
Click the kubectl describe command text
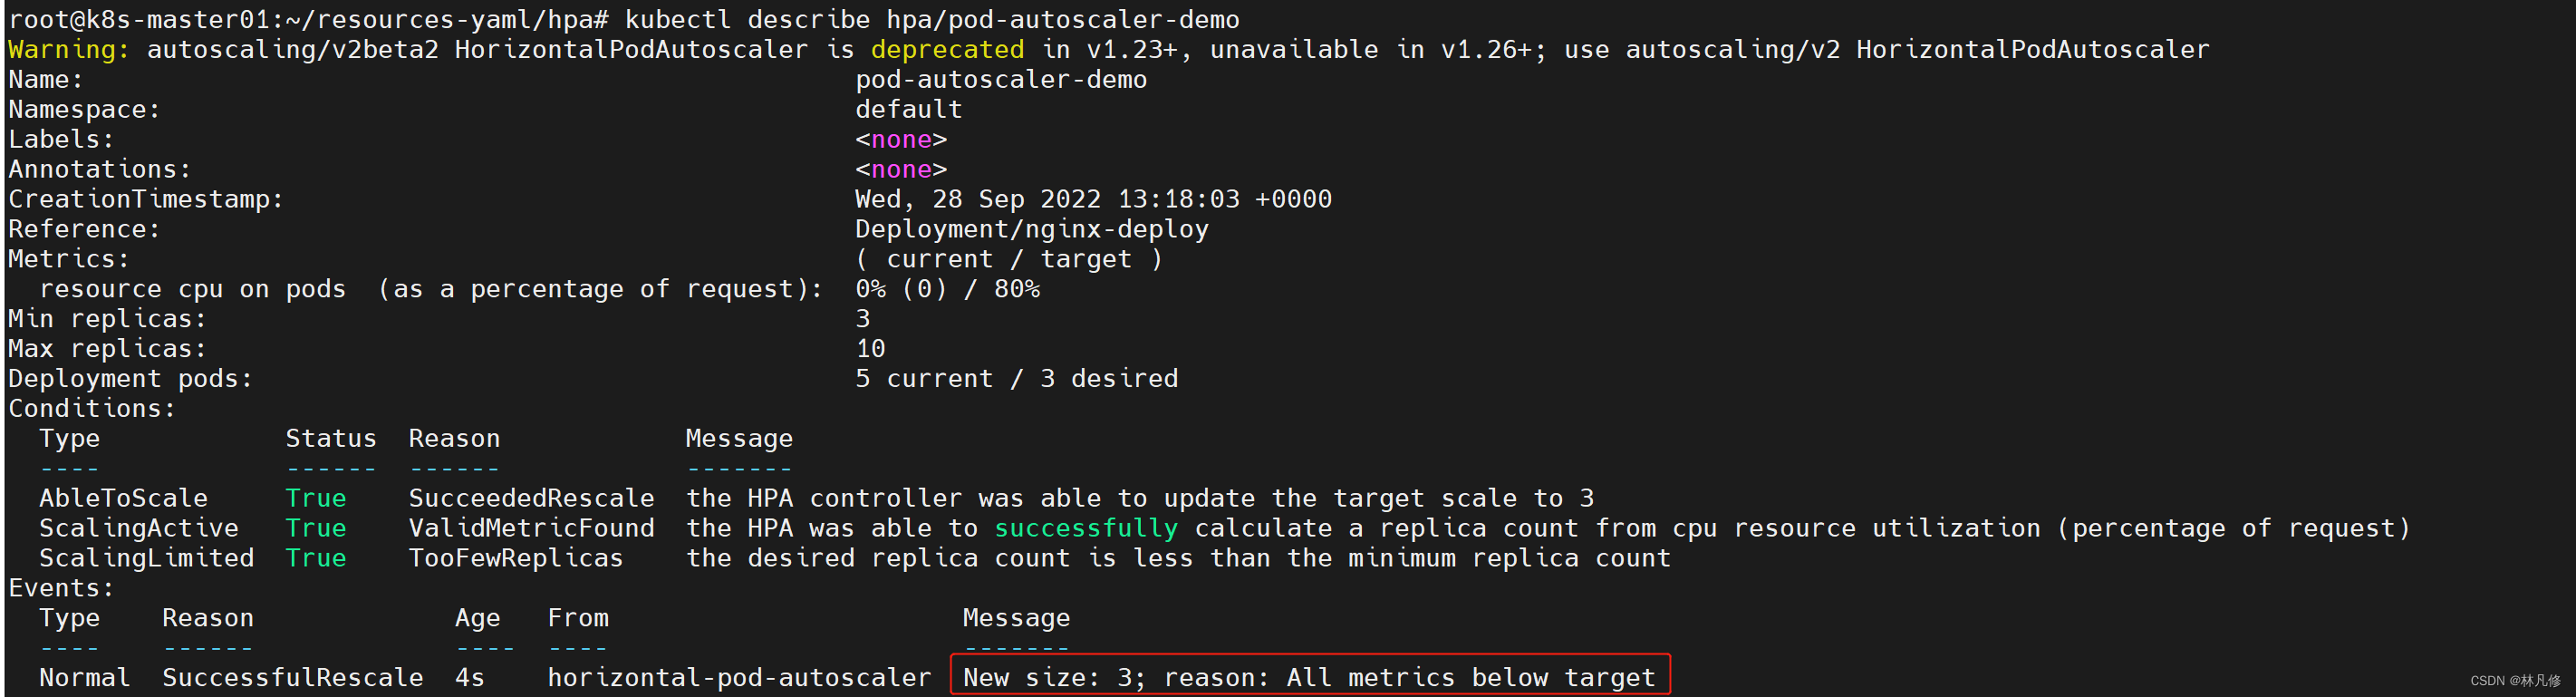931,19
